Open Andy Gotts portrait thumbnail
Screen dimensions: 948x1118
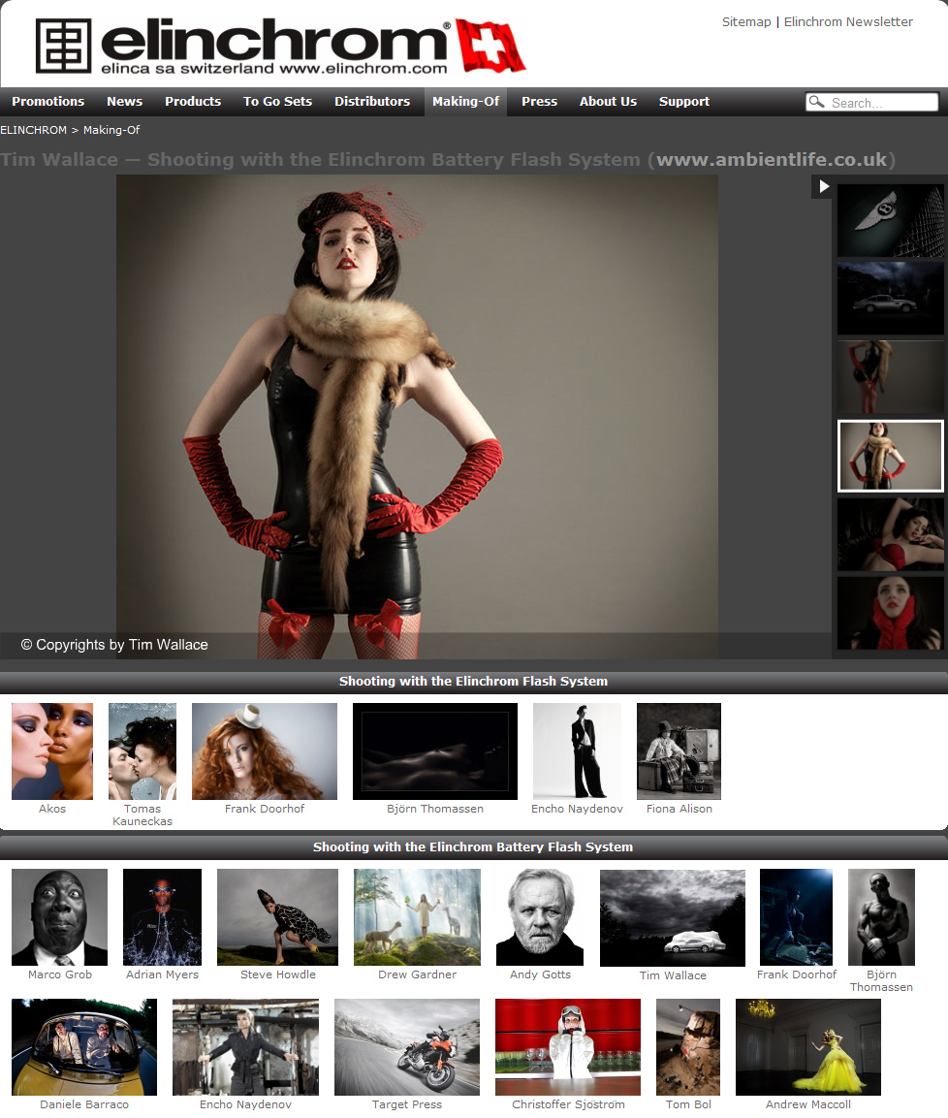(540, 917)
